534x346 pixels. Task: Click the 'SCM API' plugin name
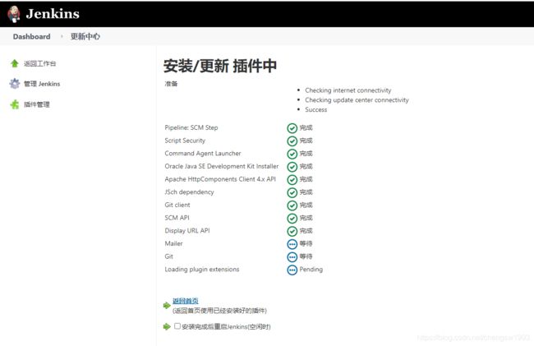pyautogui.click(x=177, y=218)
